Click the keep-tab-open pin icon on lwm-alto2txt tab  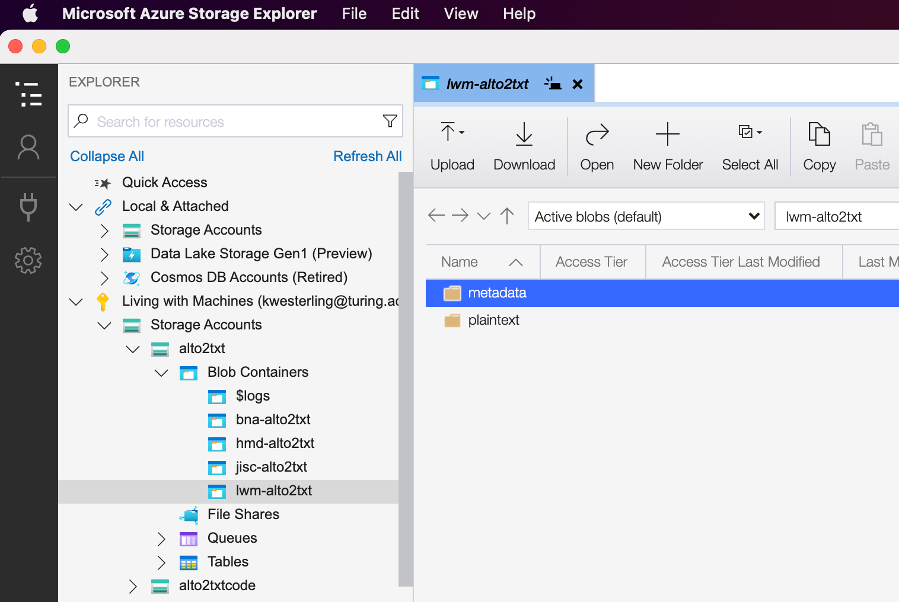(553, 84)
